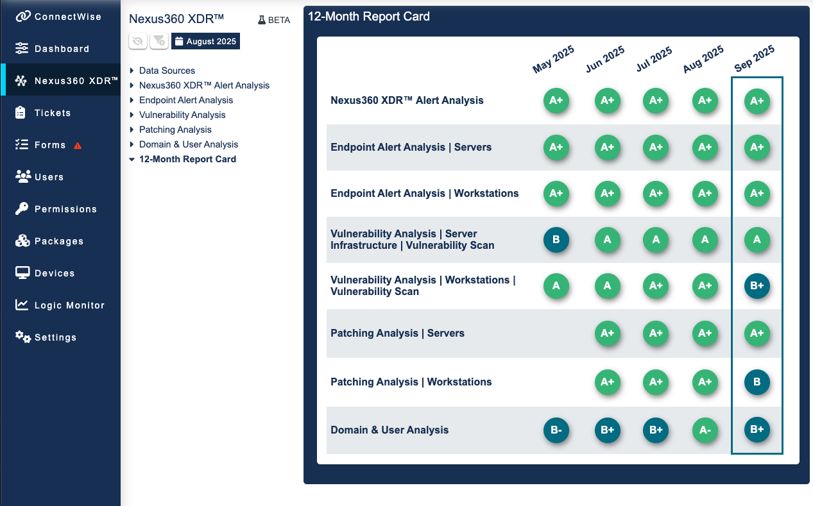Click B grade for Server Infrastructure May 2025
The width and height of the screenshot is (813, 506).
coord(556,240)
